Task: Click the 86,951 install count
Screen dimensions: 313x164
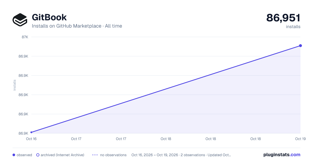Action: [283, 18]
